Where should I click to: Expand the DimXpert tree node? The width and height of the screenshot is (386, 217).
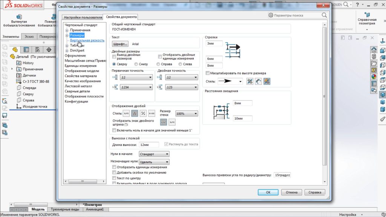pyautogui.click(x=67, y=51)
